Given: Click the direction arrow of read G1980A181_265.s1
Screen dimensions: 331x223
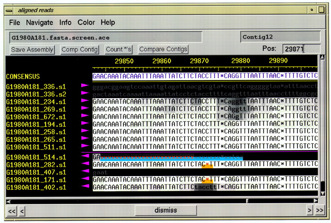Looking at the screenshot, I should coord(85,138).
